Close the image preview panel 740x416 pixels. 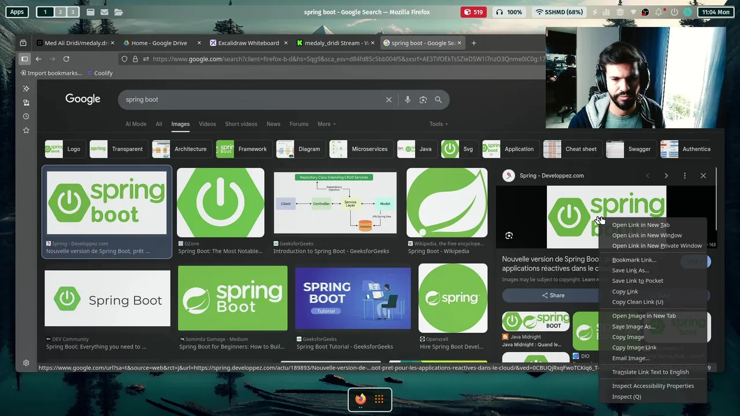703,176
